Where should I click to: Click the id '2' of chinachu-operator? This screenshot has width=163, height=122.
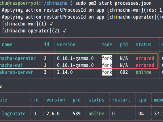pyautogui.click(x=45, y=58)
